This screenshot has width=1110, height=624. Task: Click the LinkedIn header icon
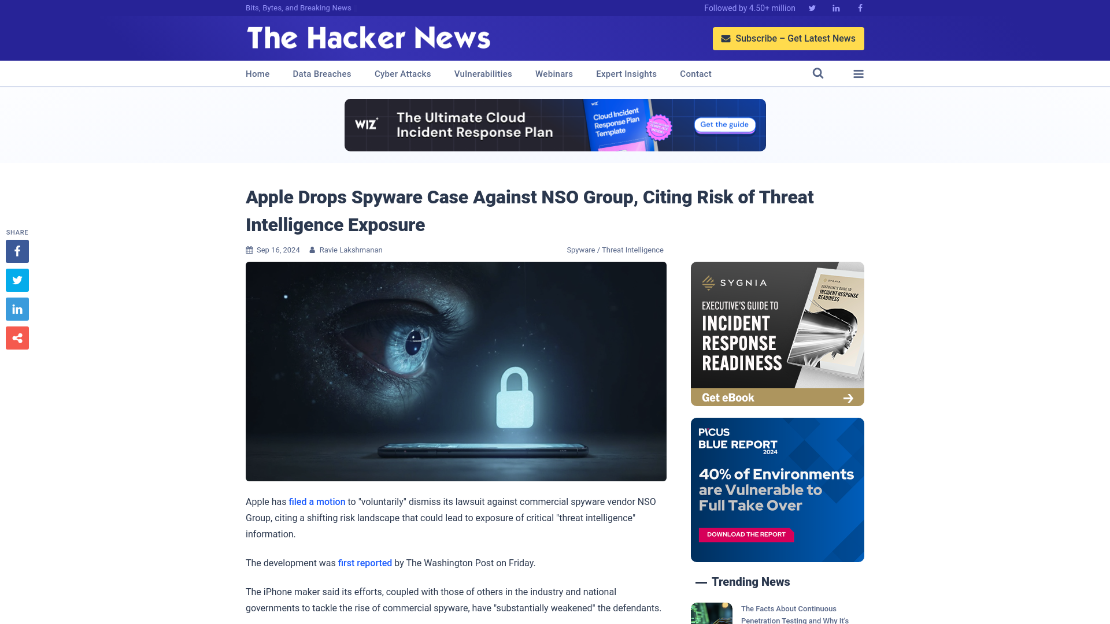[x=835, y=8]
